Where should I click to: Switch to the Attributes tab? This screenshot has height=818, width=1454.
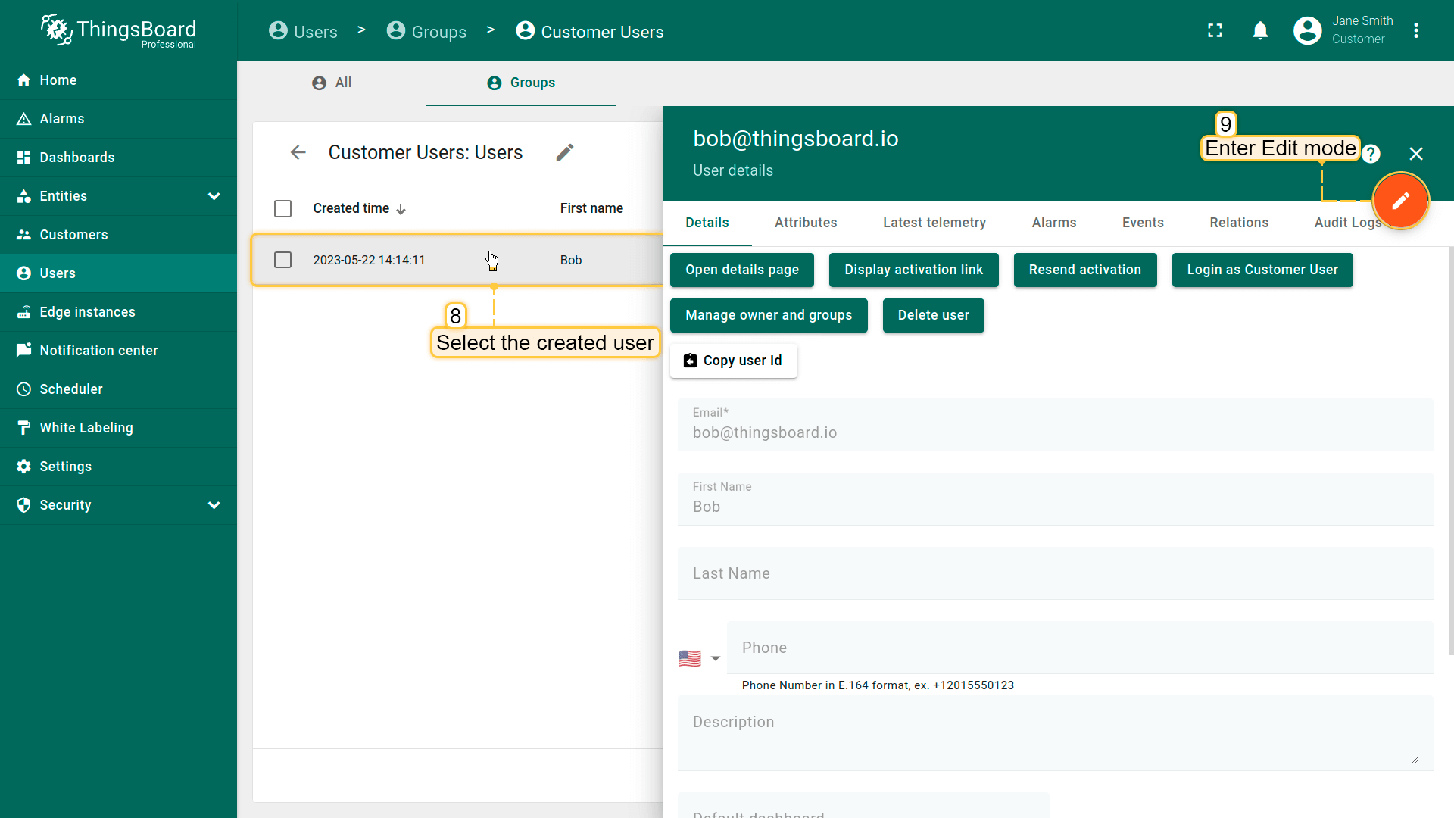pyautogui.click(x=805, y=223)
